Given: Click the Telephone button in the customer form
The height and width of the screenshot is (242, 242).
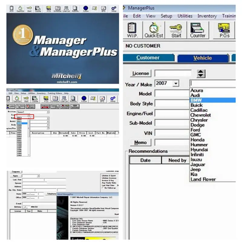Looking at the screenshot, I should click(51, 194).
